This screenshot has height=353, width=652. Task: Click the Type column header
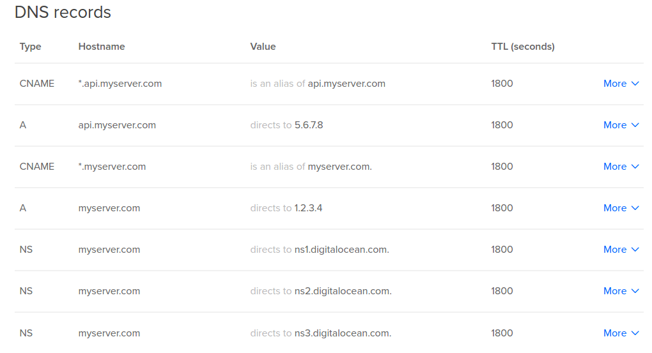[30, 47]
